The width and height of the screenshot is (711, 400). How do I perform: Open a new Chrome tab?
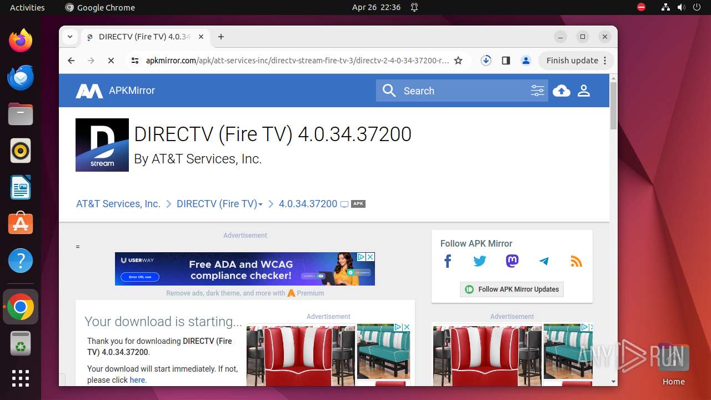pyautogui.click(x=221, y=37)
